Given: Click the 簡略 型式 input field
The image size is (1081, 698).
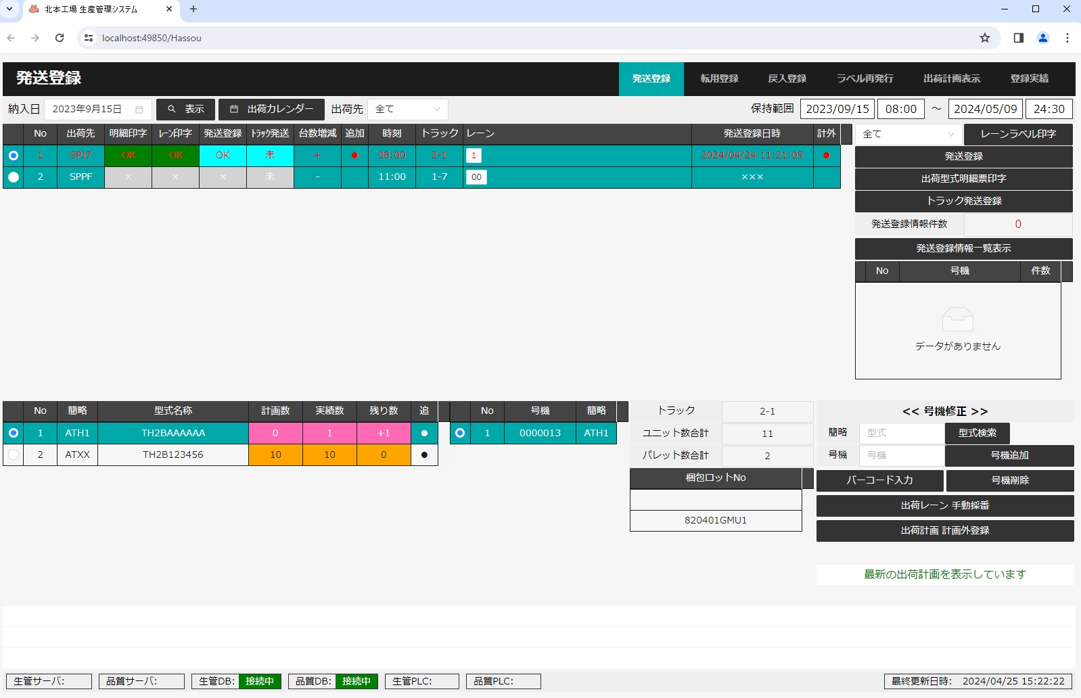Looking at the screenshot, I should 902,434.
